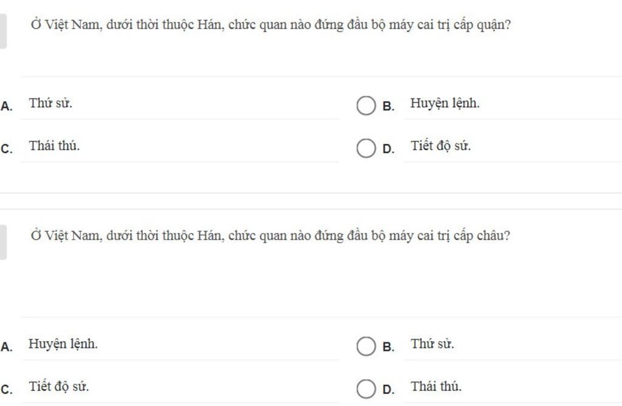The height and width of the screenshot is (406, 622).
Task: Select radio button for Thứ sử in châu question
Action: (x=366, y=346)
